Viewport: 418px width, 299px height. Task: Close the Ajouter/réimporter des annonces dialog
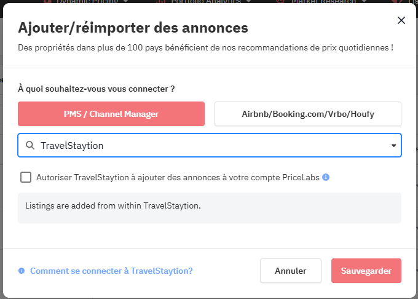coord(401,20)
